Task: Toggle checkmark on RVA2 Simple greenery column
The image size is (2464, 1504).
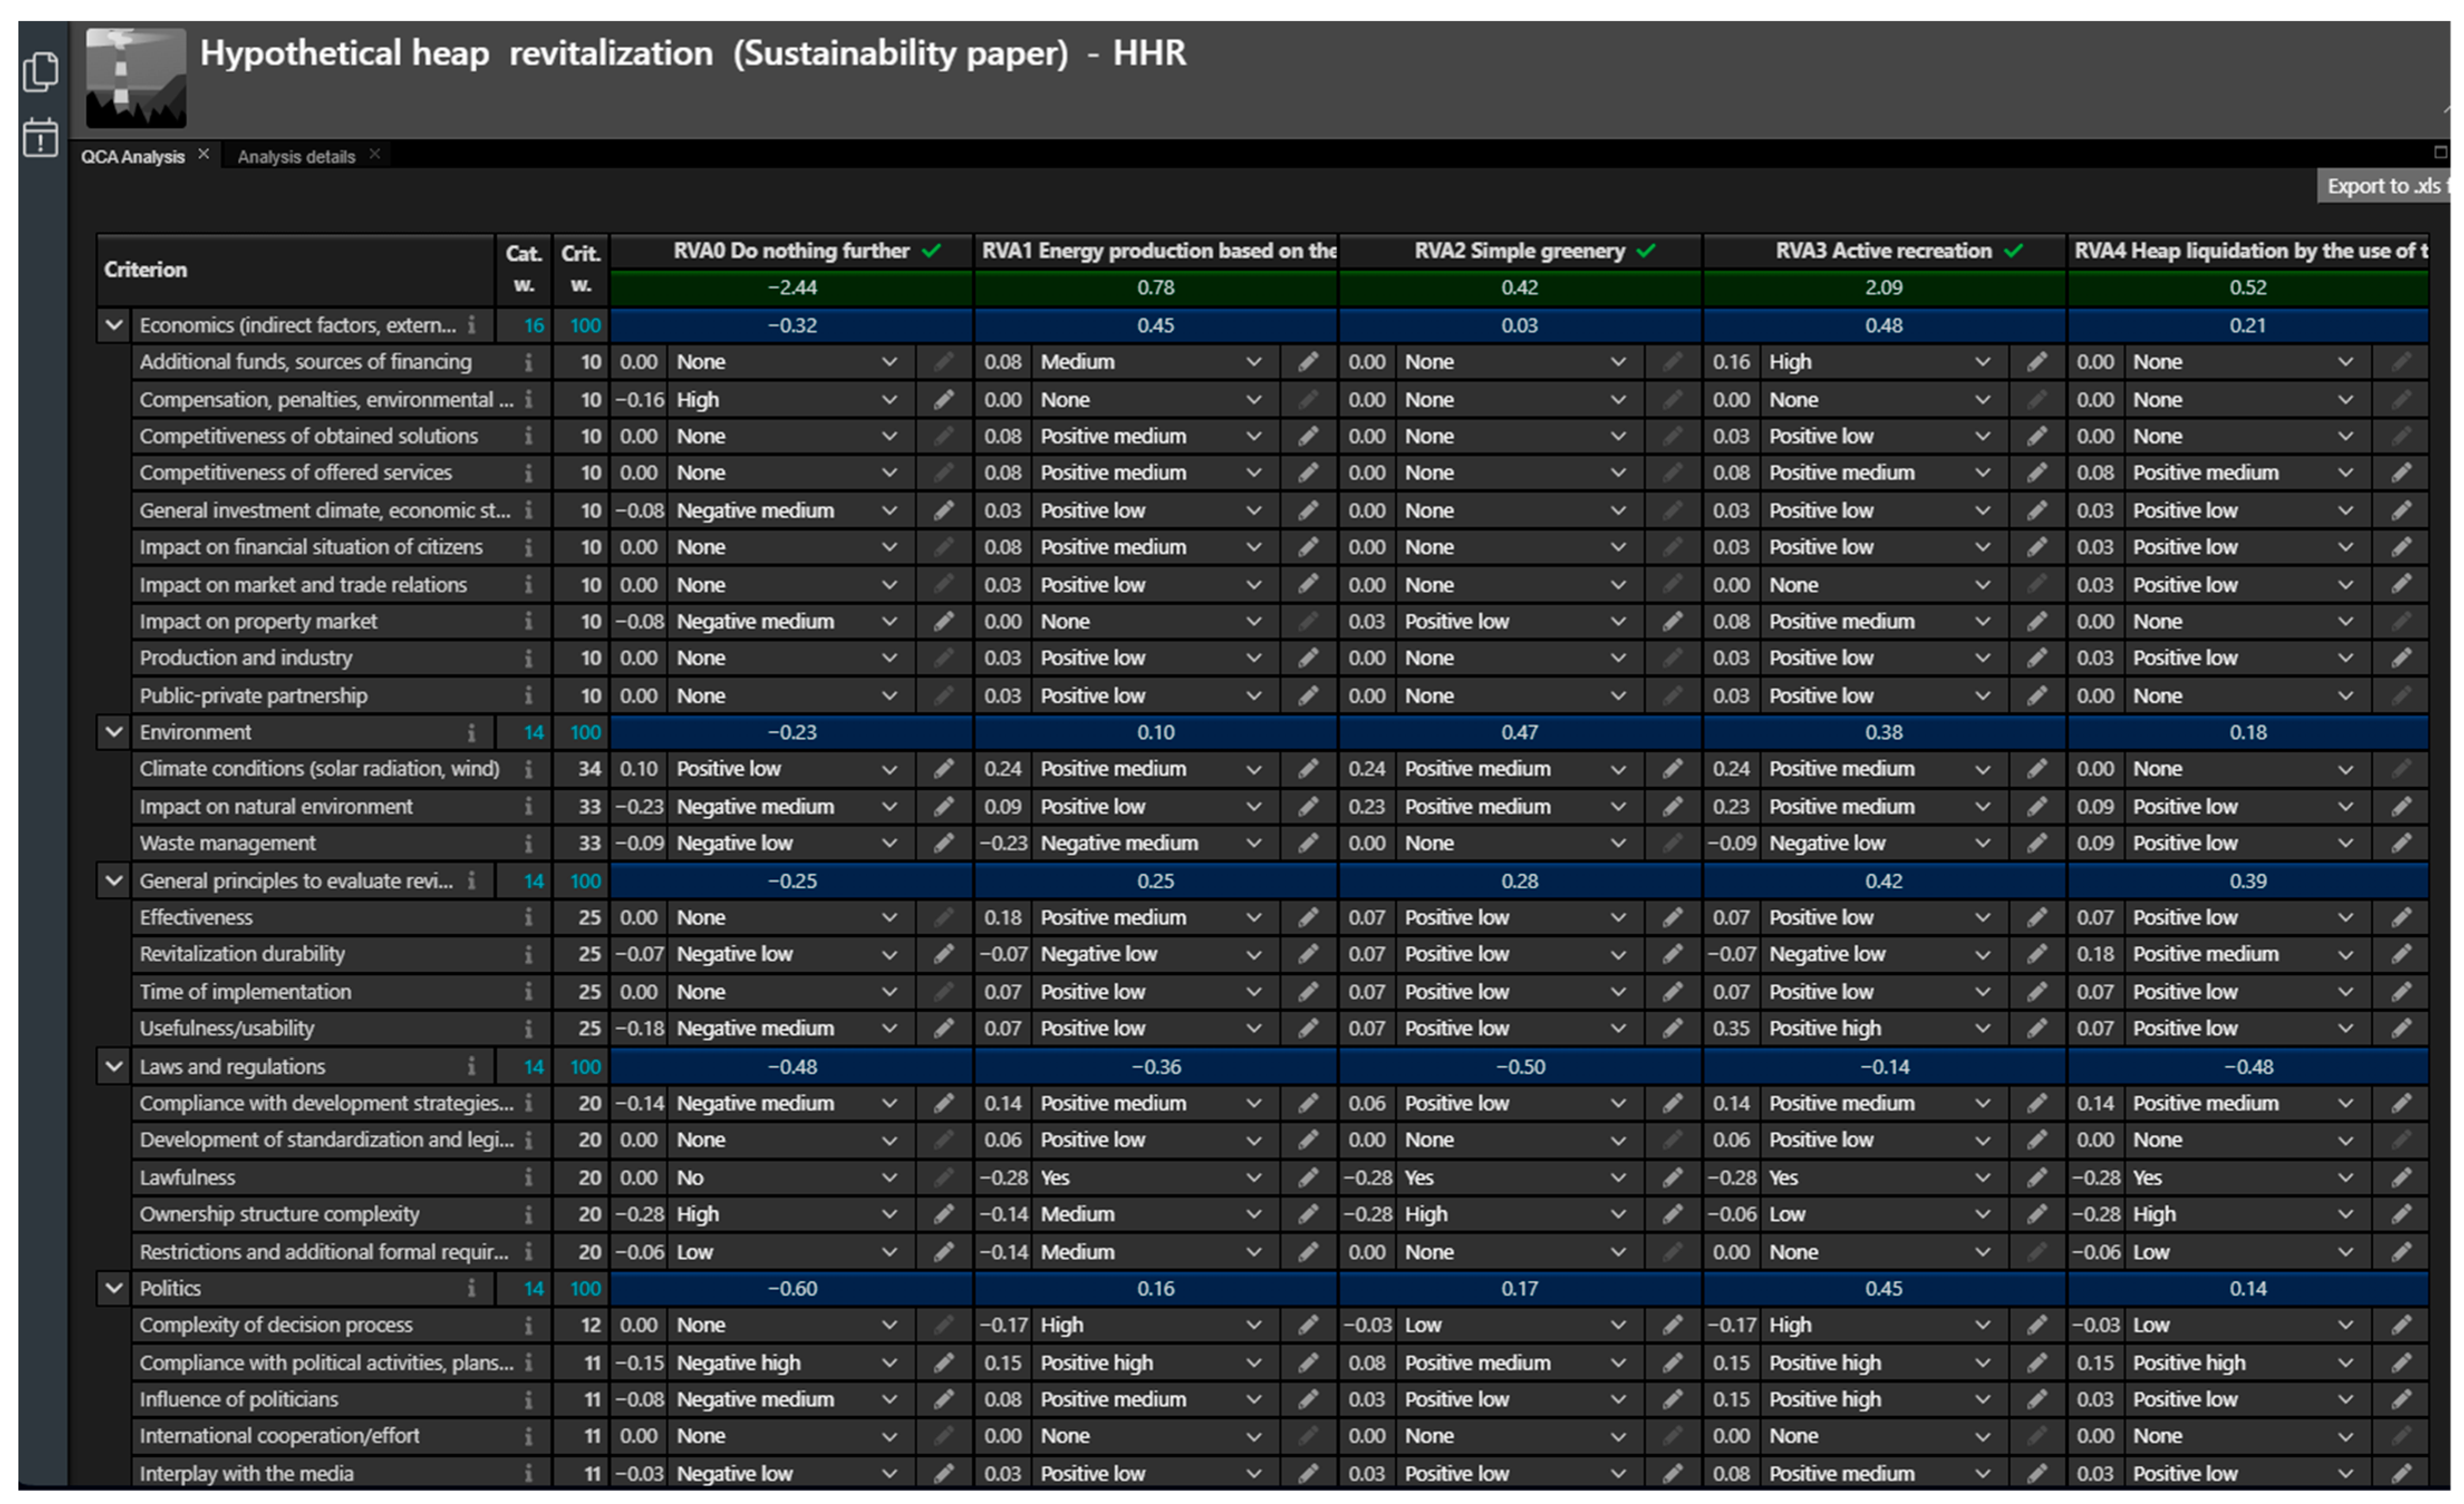Action: click(x=1646, y=251)
